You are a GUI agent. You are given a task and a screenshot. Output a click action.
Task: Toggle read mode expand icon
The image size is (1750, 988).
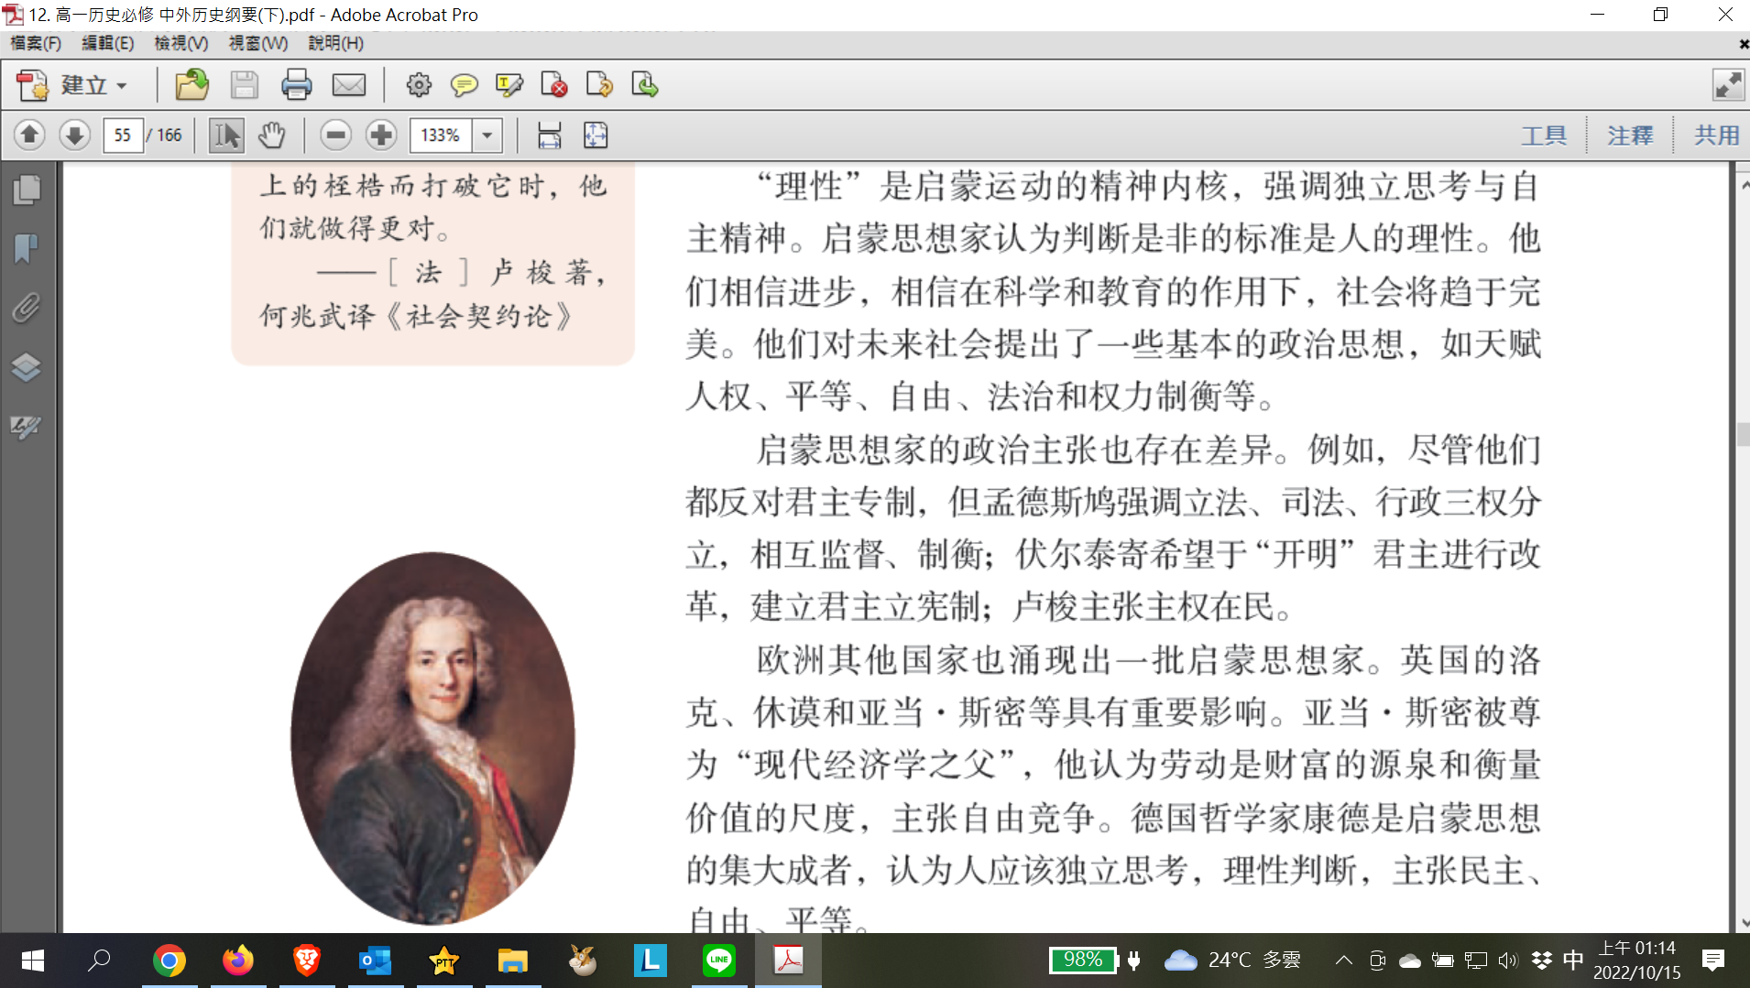click(1728, 85)
